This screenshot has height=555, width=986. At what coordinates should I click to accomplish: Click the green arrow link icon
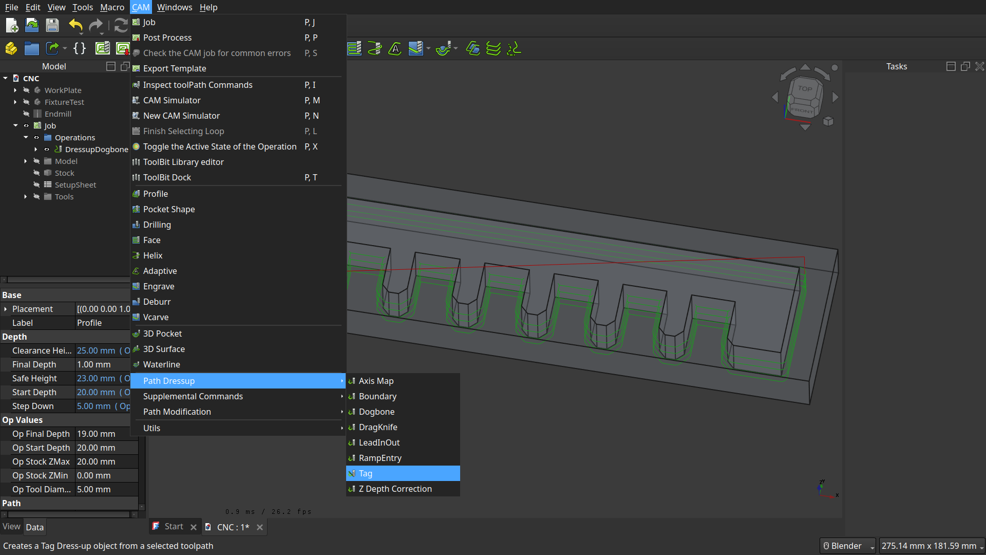tap(52, 49)
